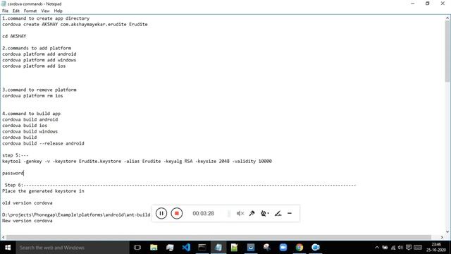This screenshot has height=254, width=451.
Task: Click the battery tray icon
Action: tap(385, 248)
